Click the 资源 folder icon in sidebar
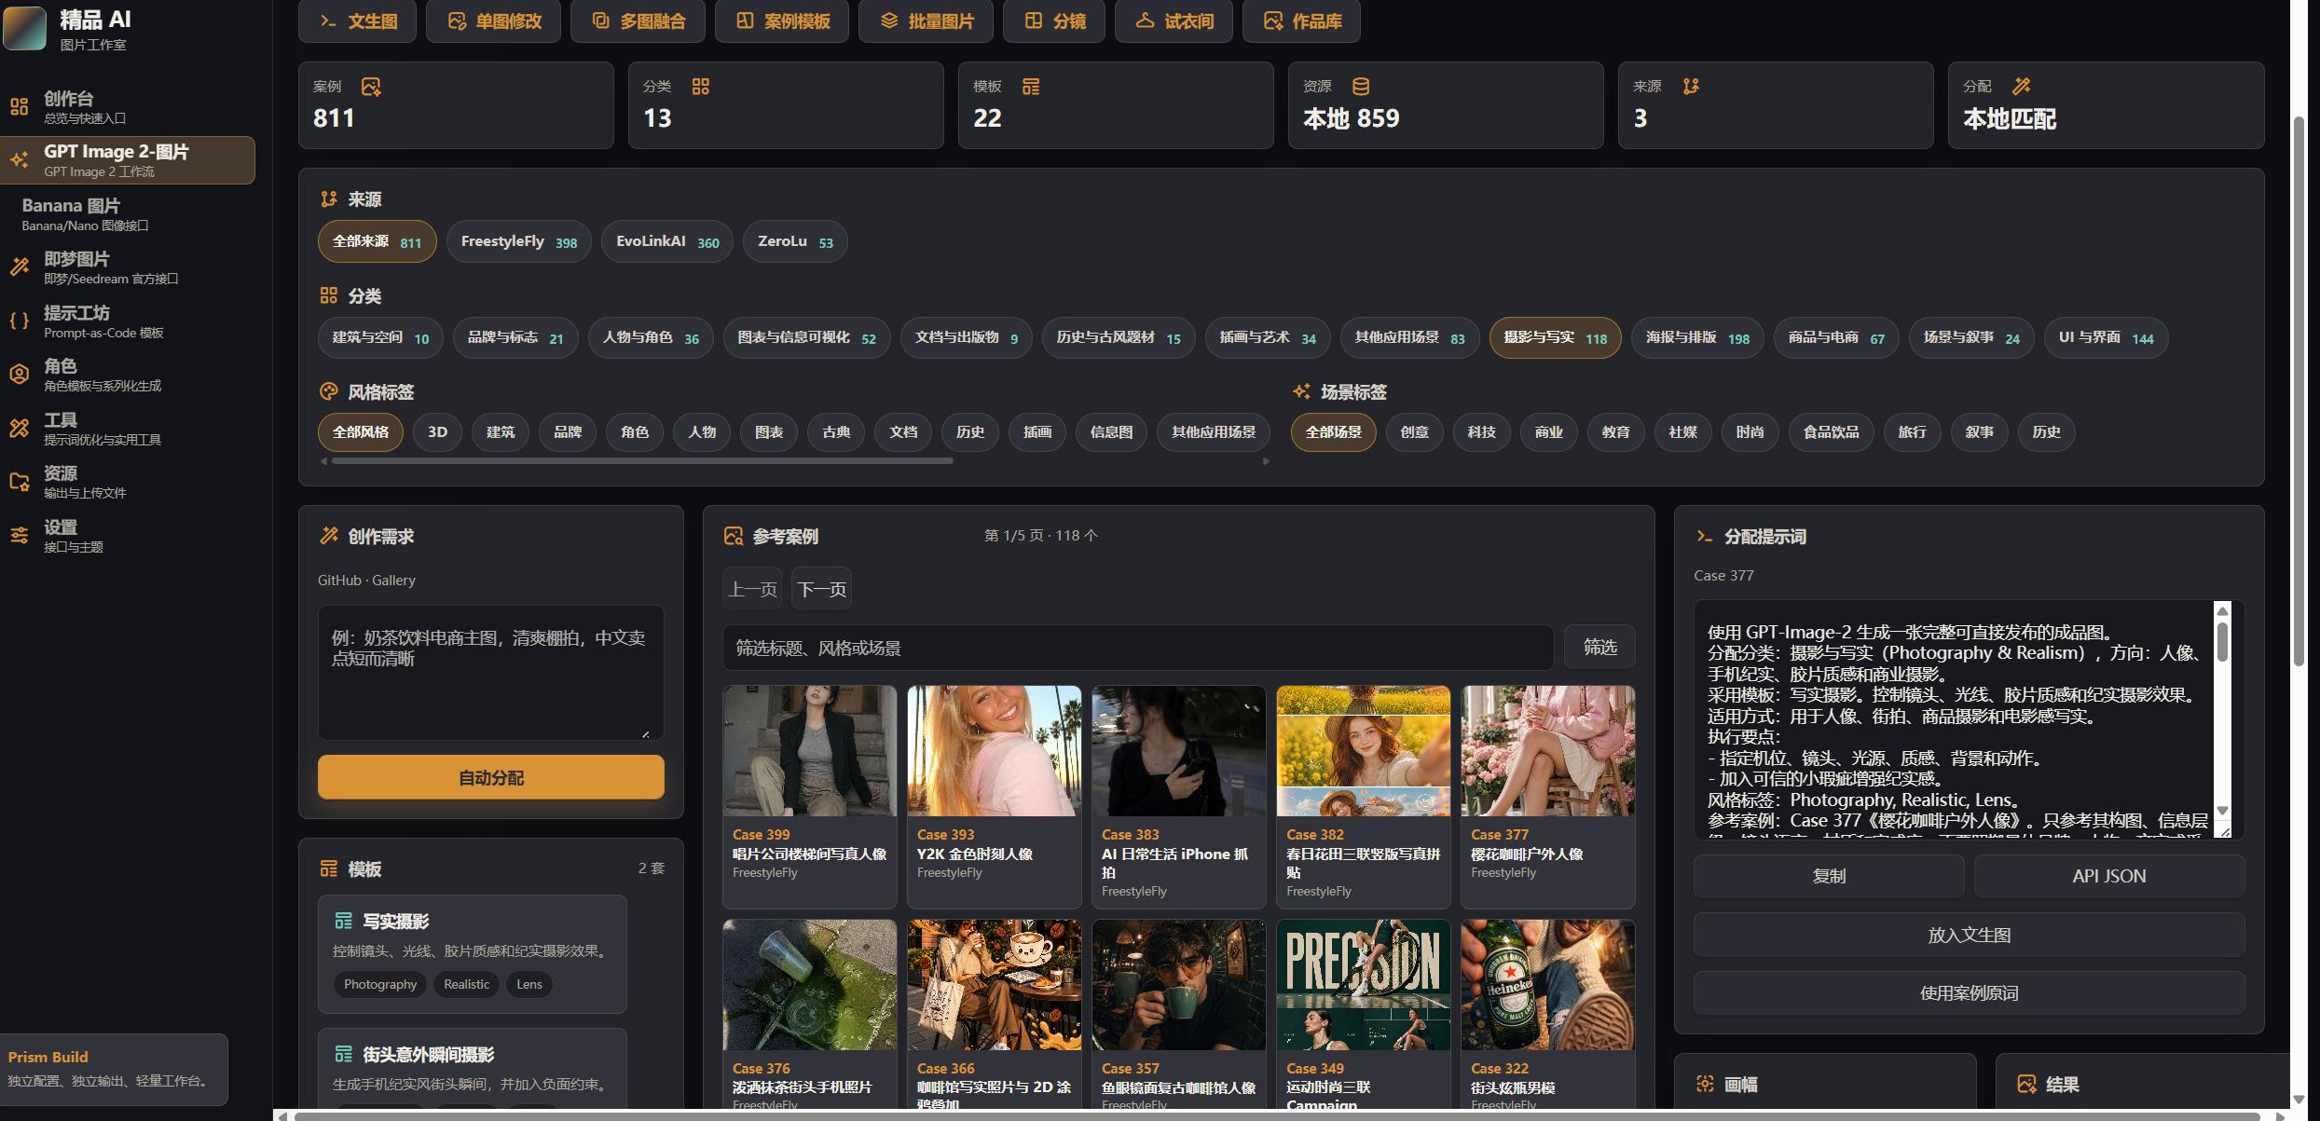The width and height of the screenshot is (2320, 1121). click(x=19, y=482)
